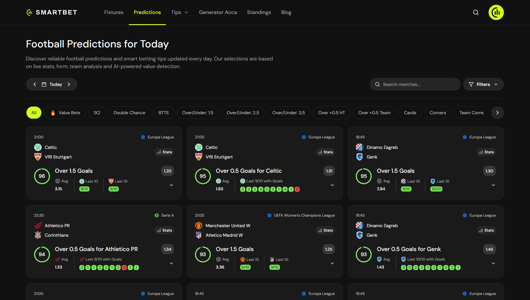The image size is (530, 300).
Task: Expand the Over 0.5 Goals for Athletico PR card
Action: pos(171,263)
